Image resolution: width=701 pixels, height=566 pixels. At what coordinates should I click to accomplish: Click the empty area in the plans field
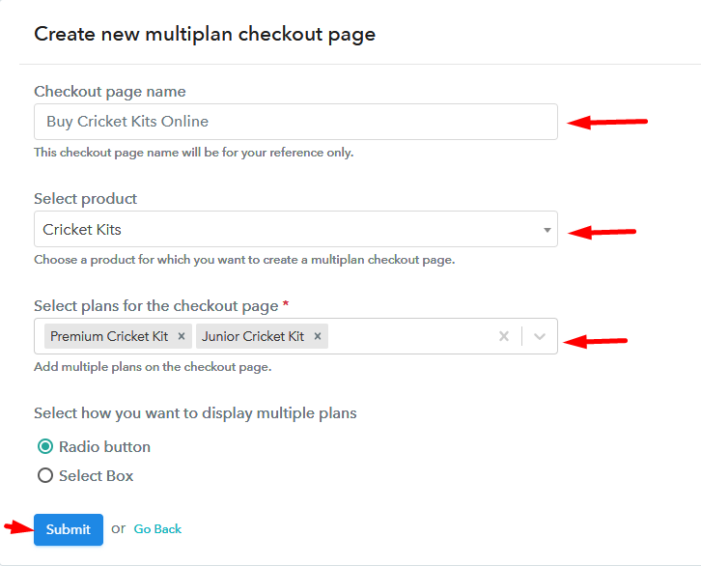(x=411, y=336)
